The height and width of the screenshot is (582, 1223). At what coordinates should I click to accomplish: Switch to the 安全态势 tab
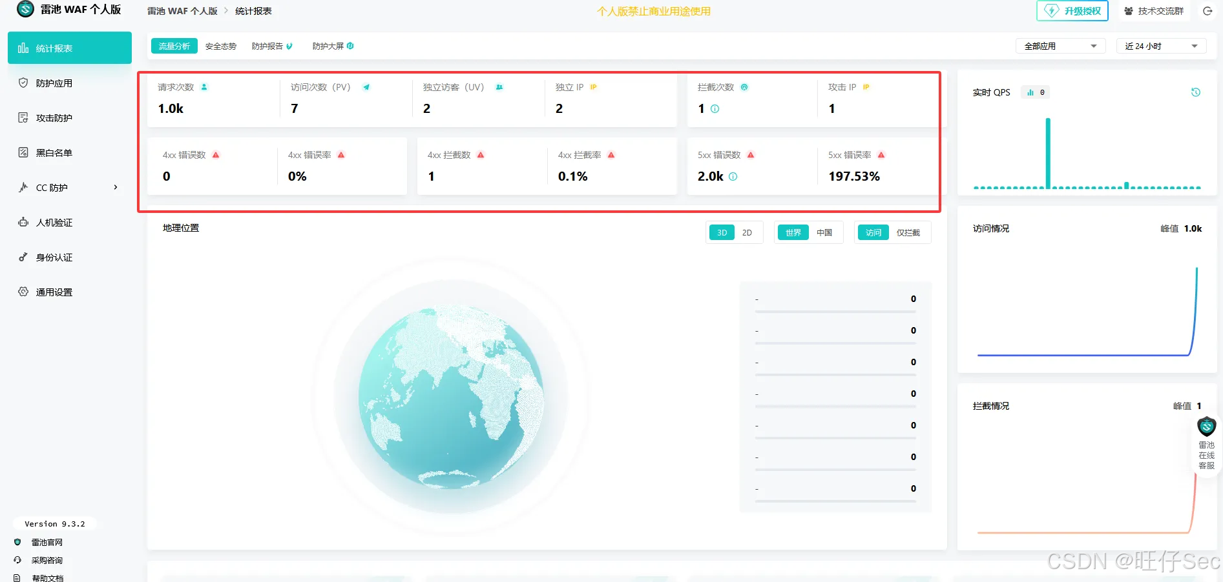[221, 46]
